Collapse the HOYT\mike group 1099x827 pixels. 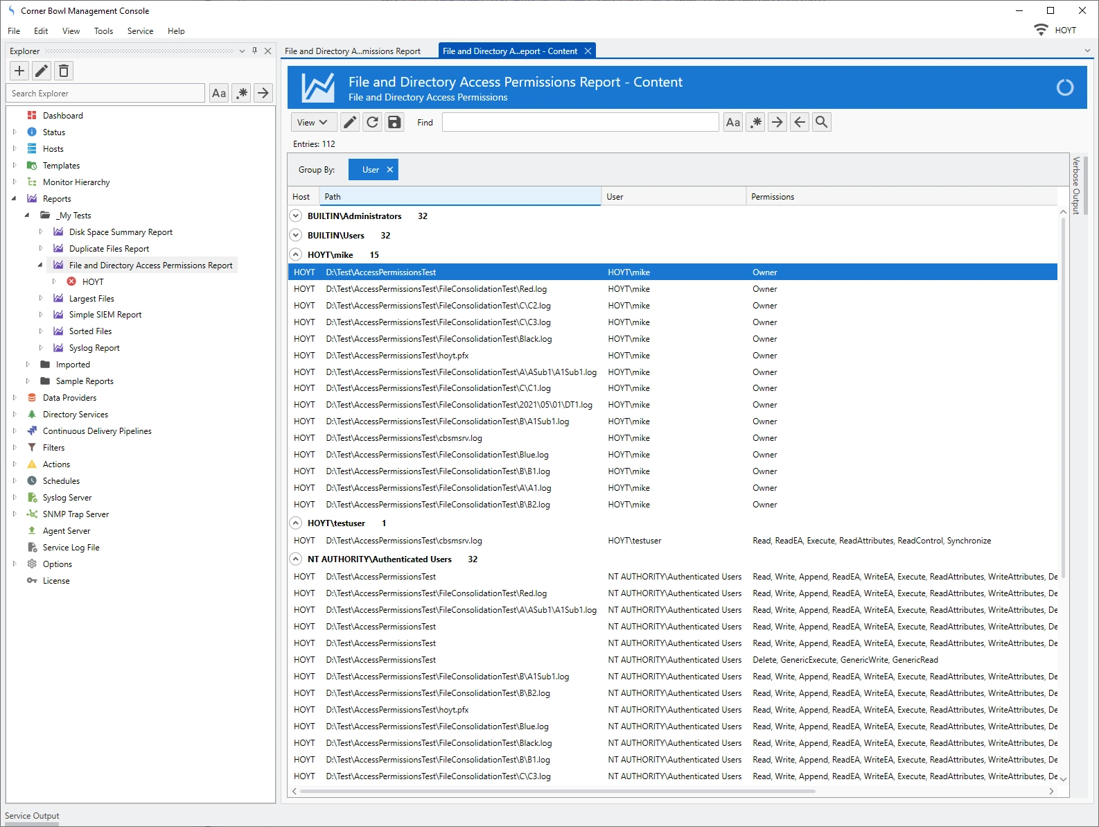point(296,255)
